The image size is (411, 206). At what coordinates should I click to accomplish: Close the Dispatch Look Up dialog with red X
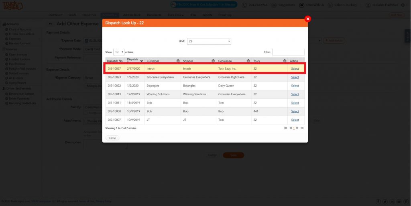click(308, 19)
